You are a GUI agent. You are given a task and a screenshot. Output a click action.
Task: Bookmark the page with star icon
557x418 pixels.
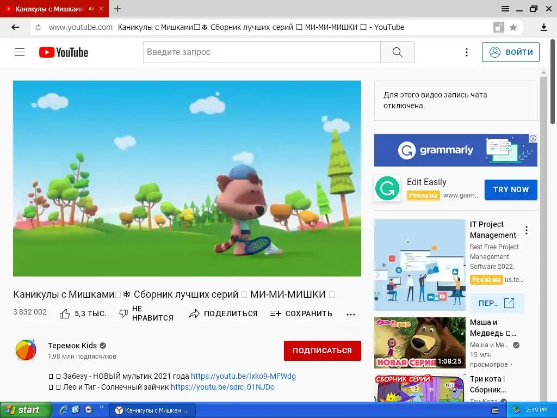coord(513,27)
